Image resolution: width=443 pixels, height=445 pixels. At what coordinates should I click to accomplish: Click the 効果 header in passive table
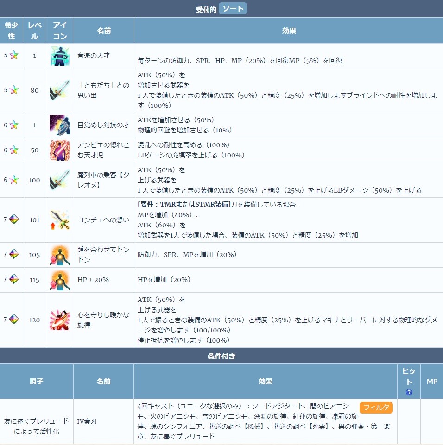click(x=289, y=31)
